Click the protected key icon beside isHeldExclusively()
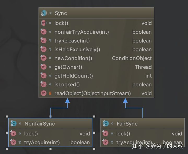This screenshot has width=188, height=154. 50,49
